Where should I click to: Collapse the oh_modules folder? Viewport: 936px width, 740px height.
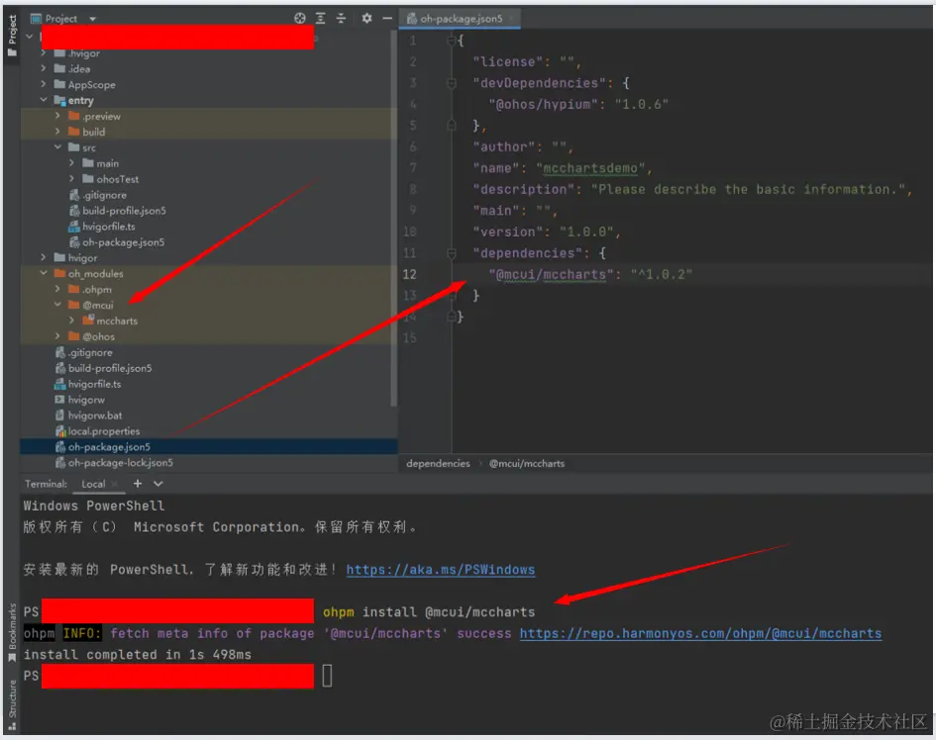pyautogui.click(x=43, y=273)
